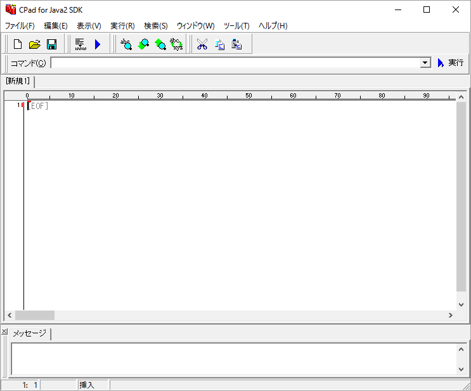The width and height of the screenshot is (471, 391).
Task: Find previous with the up-arrow magnifier icon
Action: [x=160, y=44]
